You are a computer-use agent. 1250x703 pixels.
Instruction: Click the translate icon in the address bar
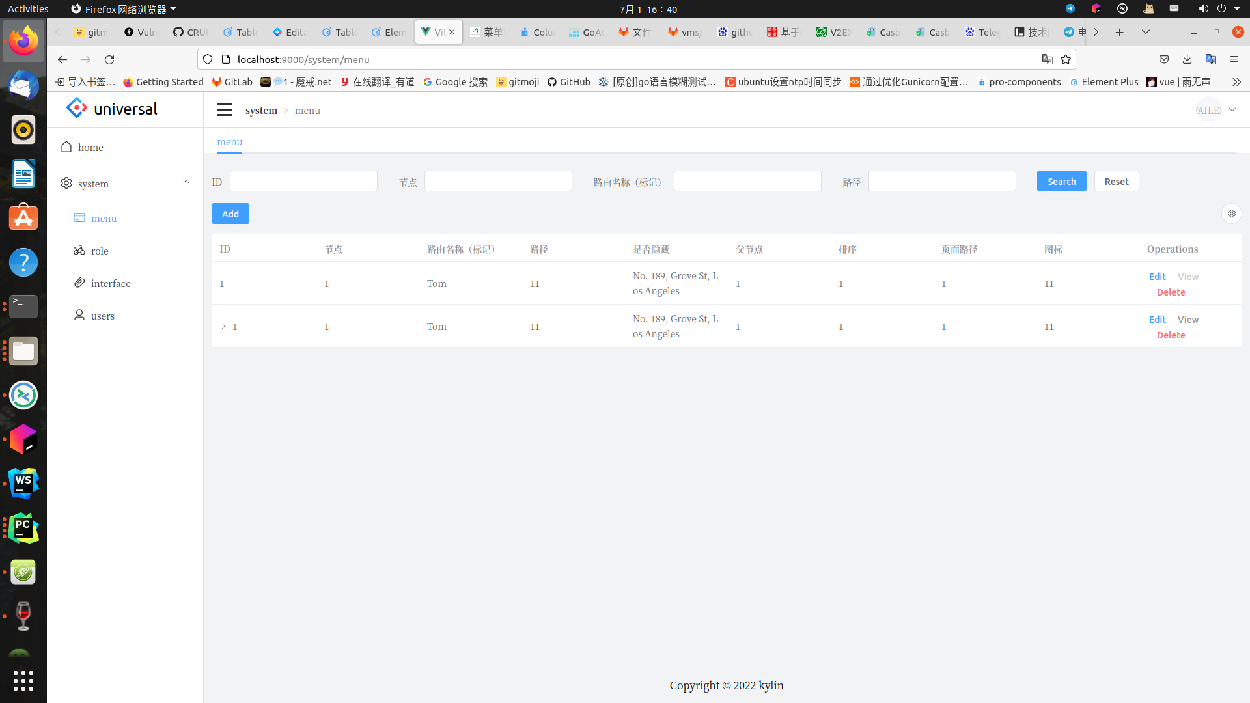1047,59
